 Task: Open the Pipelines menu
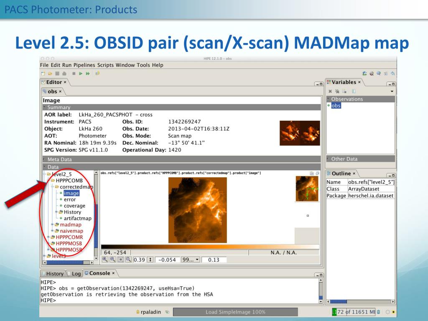[x=85, y=65]
